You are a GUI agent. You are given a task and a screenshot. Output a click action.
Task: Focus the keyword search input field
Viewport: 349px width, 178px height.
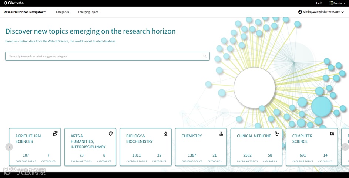tap(107, 56)
